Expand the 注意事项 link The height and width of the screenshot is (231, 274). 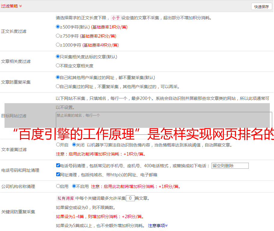click(158, 226)
